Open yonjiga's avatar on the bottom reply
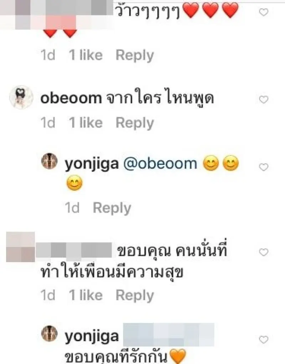 pos(49,333)
